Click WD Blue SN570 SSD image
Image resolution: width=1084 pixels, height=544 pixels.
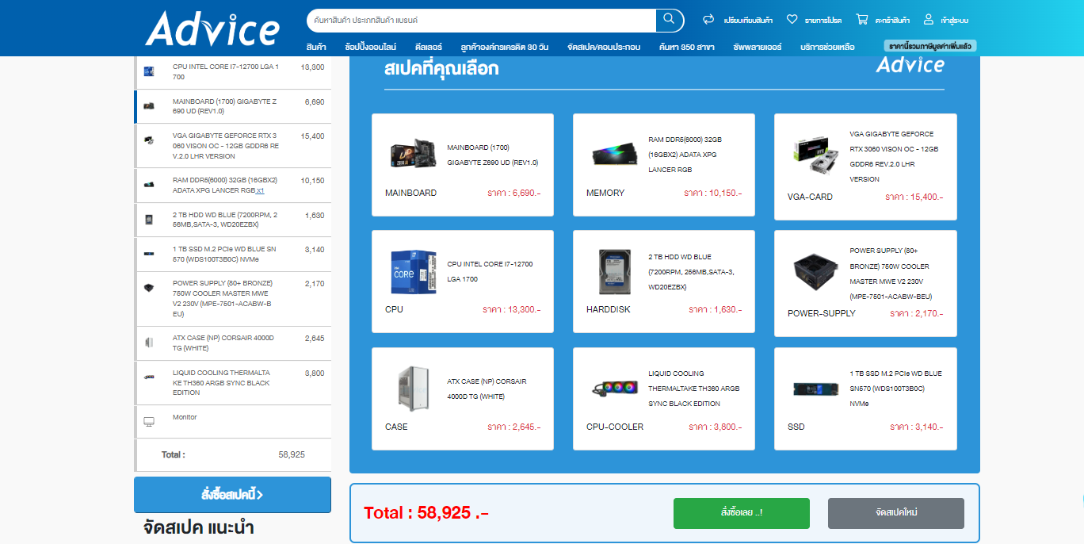tap(815, 389)
